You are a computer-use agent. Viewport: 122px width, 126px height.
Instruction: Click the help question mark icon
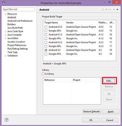click(7, 120)
